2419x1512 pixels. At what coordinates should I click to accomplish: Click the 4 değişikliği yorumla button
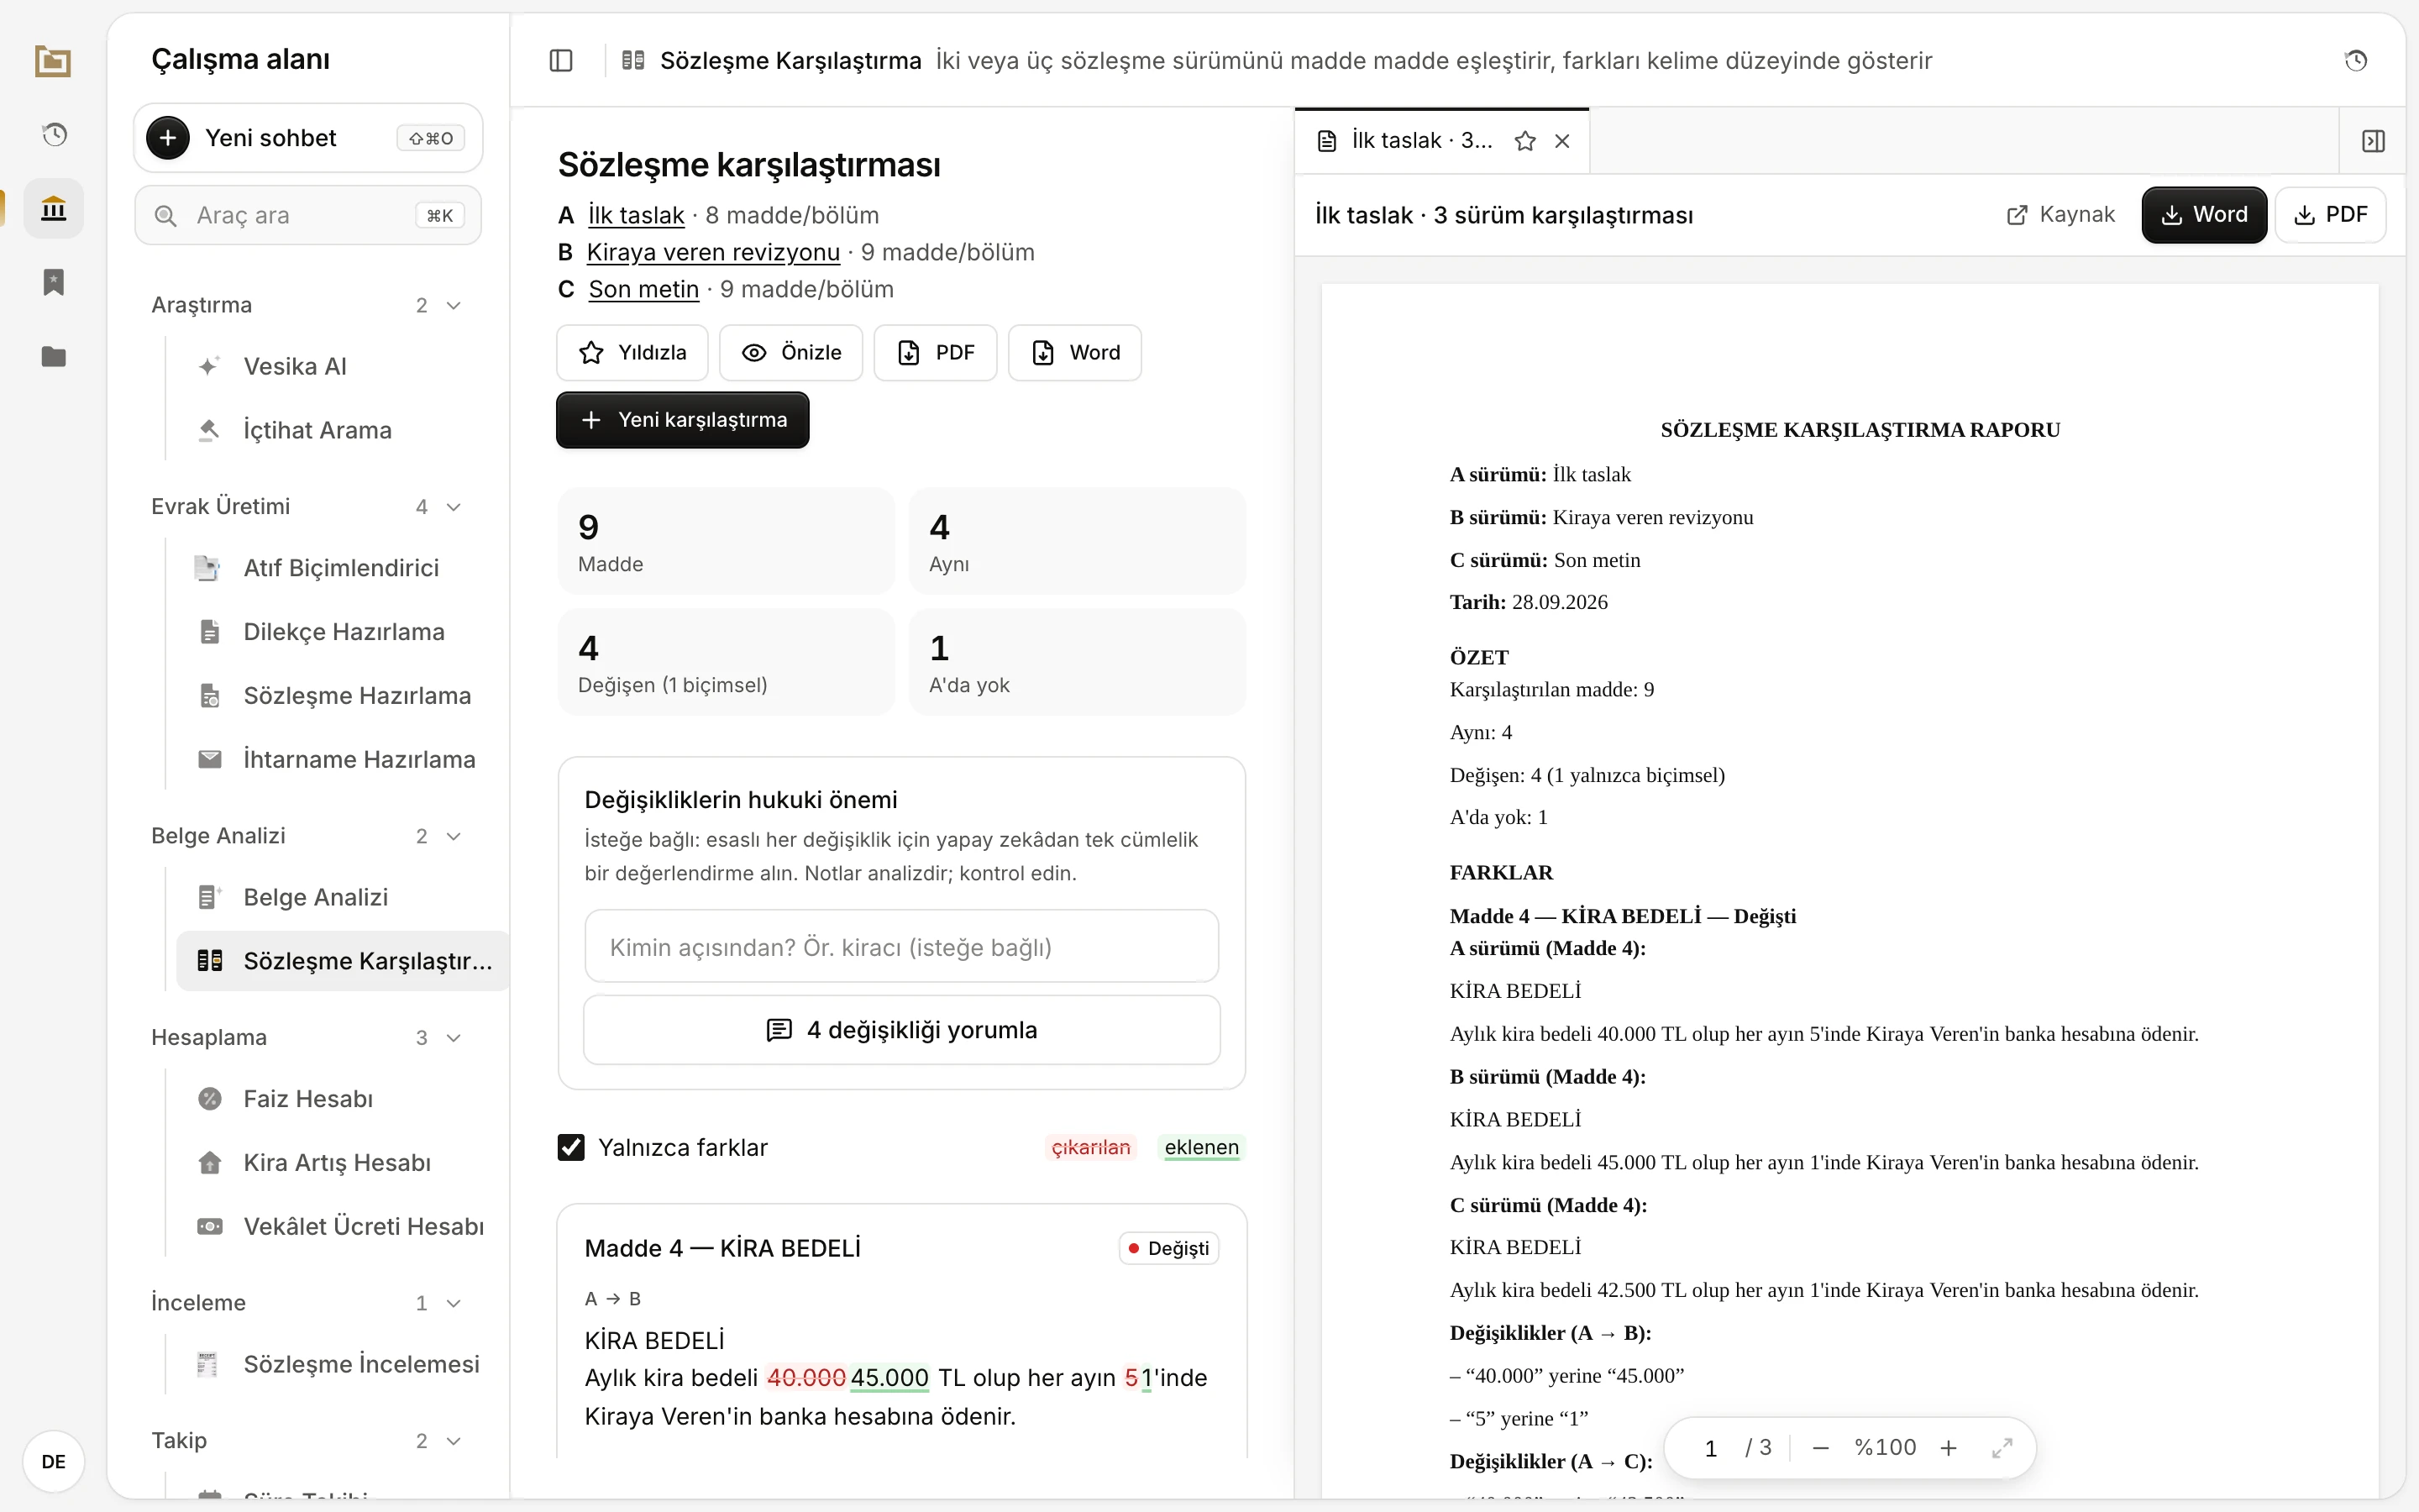[901, 1030]
